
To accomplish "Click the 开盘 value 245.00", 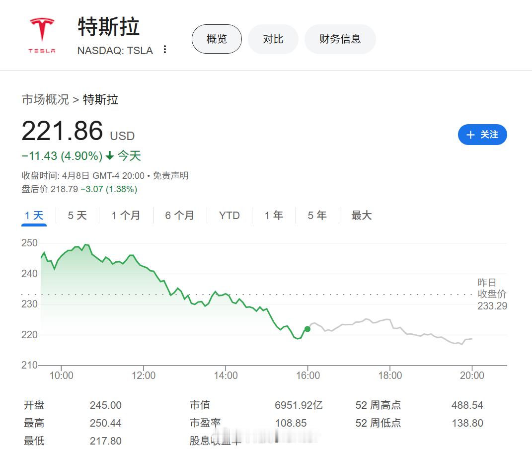I will coord(105,405).
